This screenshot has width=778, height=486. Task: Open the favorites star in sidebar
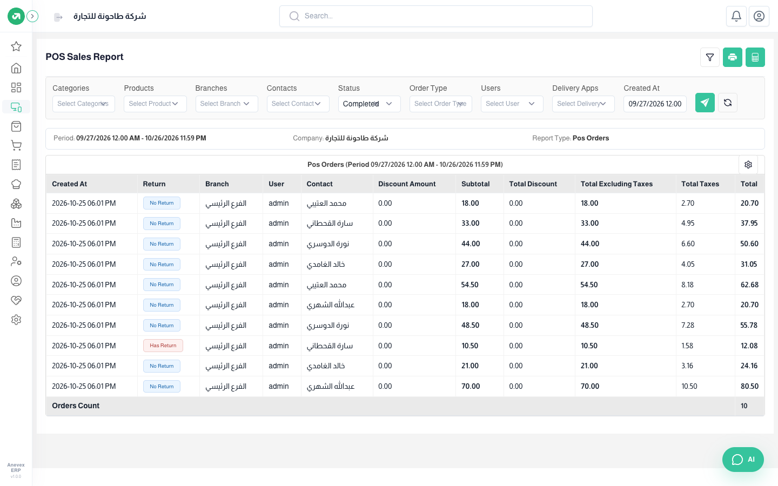pos(16,46)
